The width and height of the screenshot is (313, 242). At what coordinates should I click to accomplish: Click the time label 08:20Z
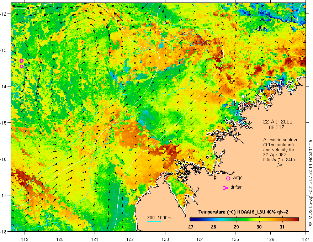coord(276,127)
